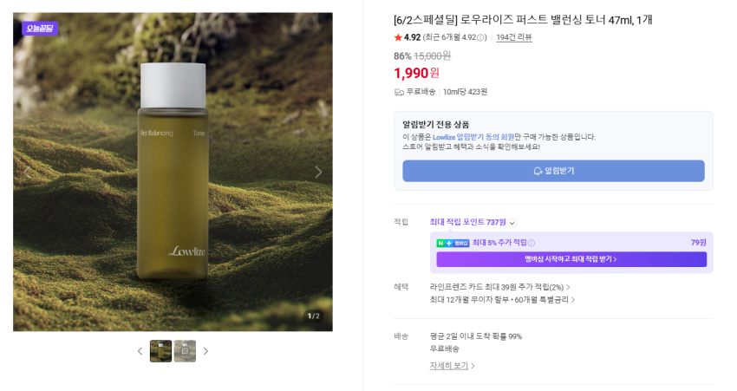Click the 오늘끝딜 badge on product image
Viewport: 737px width, 391px height.
40,29
